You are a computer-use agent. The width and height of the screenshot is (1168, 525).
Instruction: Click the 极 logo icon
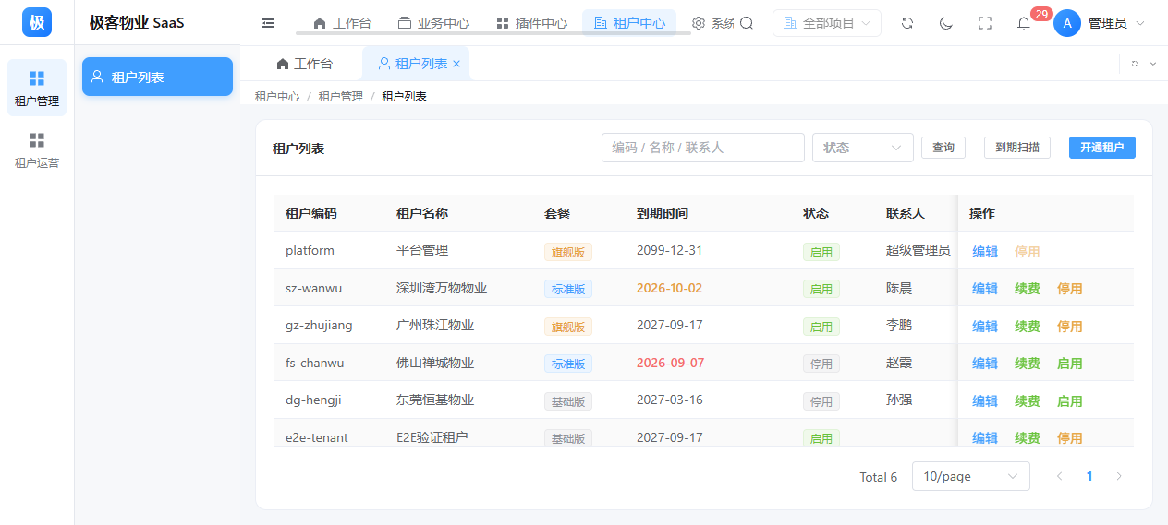(x=37, y=22)
